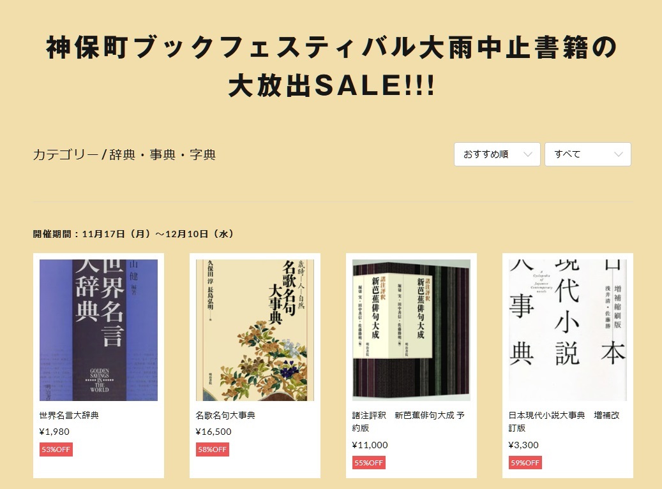Image resolution: width=662 pixels, height=489 pixels.
Task: Open the 日本現代小説大事典 cover image
Action: [x=568, y=330]
